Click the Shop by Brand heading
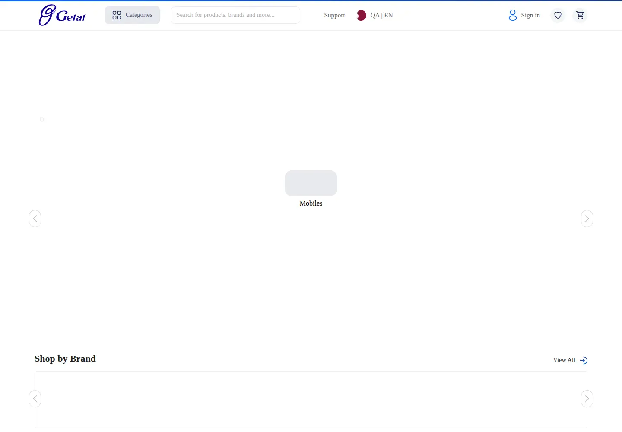Viewport: 622px width, 432px height. tap(65, 359)
